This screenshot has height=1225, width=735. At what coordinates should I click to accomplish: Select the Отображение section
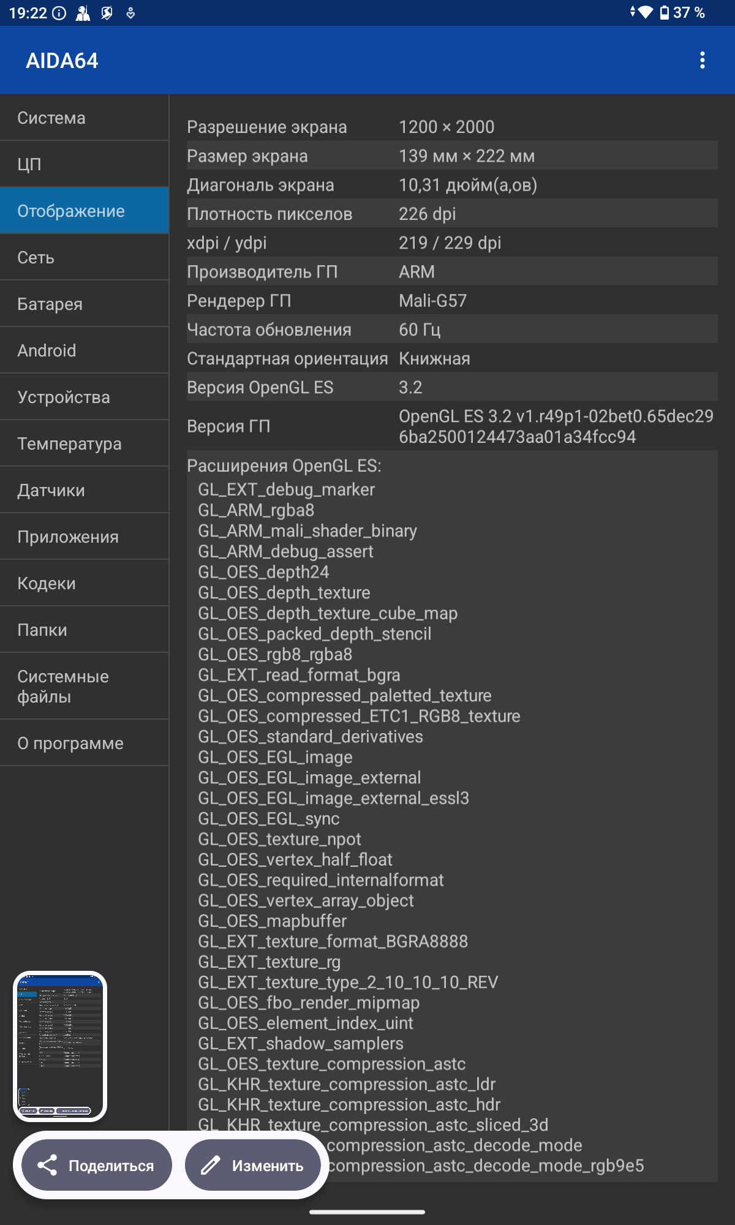point(84,211)
